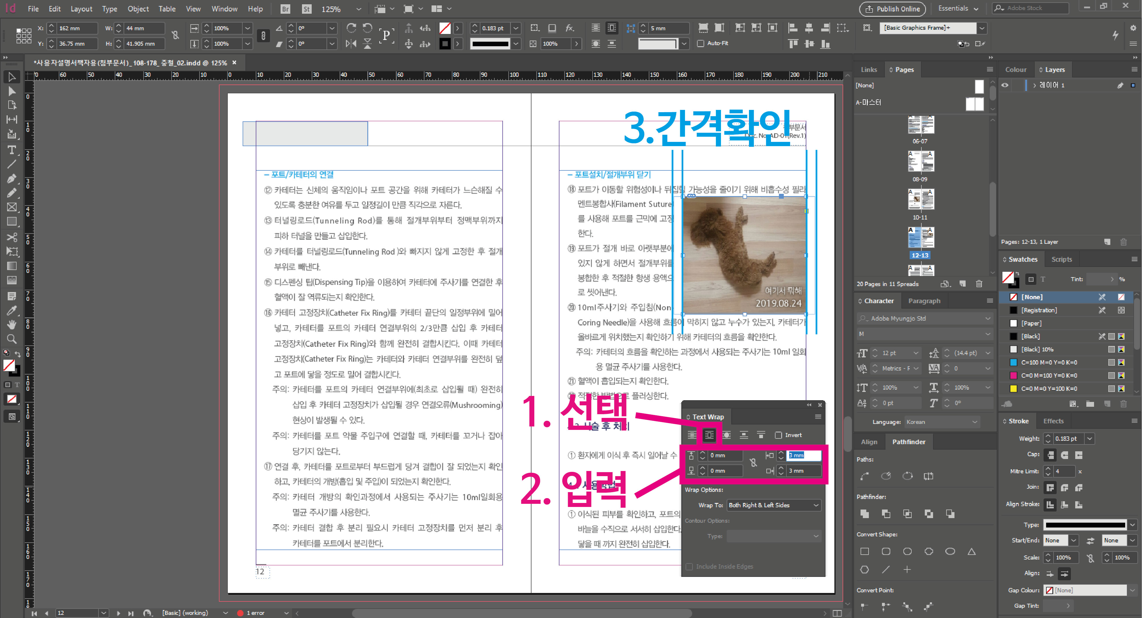The image size is (1142, 618).
Task: Open the font size 12 pt dropdown
Action: click(916, 353)
